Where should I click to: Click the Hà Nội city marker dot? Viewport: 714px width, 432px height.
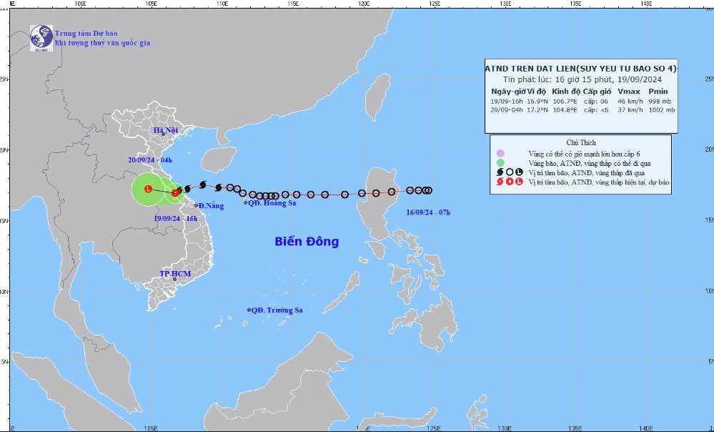163,134
